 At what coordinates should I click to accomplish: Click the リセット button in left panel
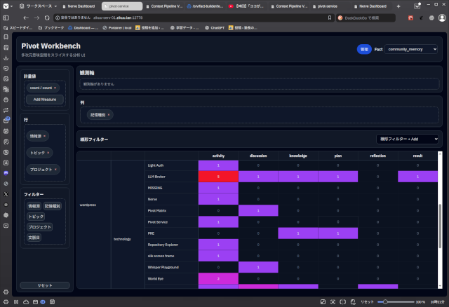click(x=45, y=285)
